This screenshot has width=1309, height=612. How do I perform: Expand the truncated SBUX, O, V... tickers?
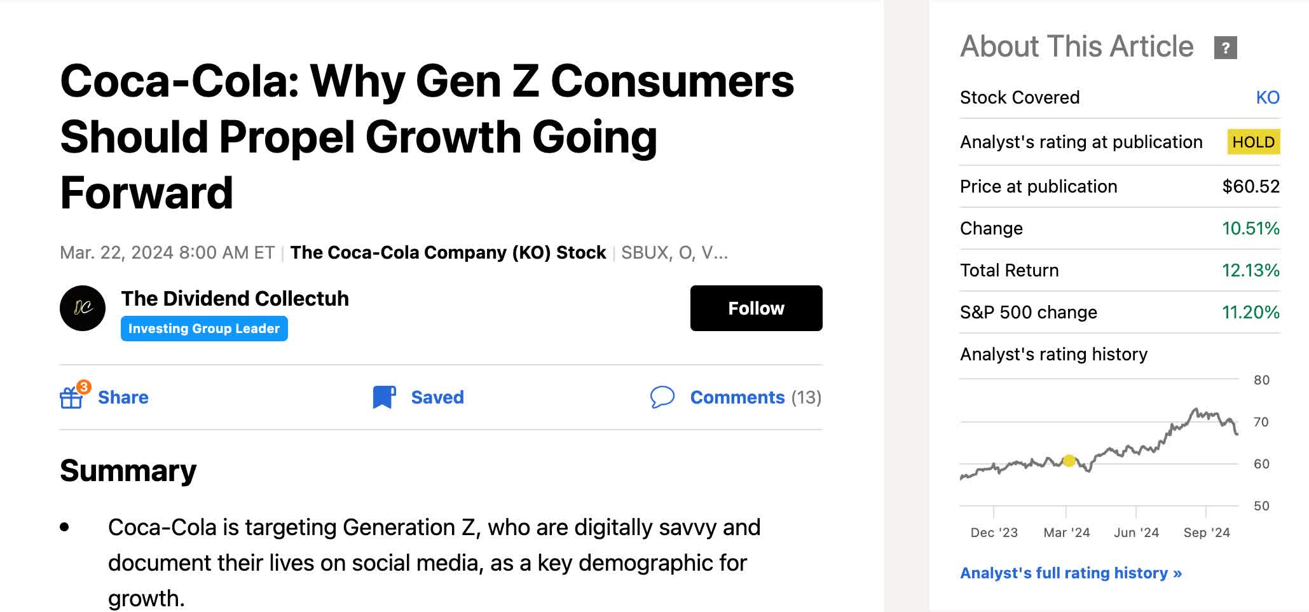point(674,252)
